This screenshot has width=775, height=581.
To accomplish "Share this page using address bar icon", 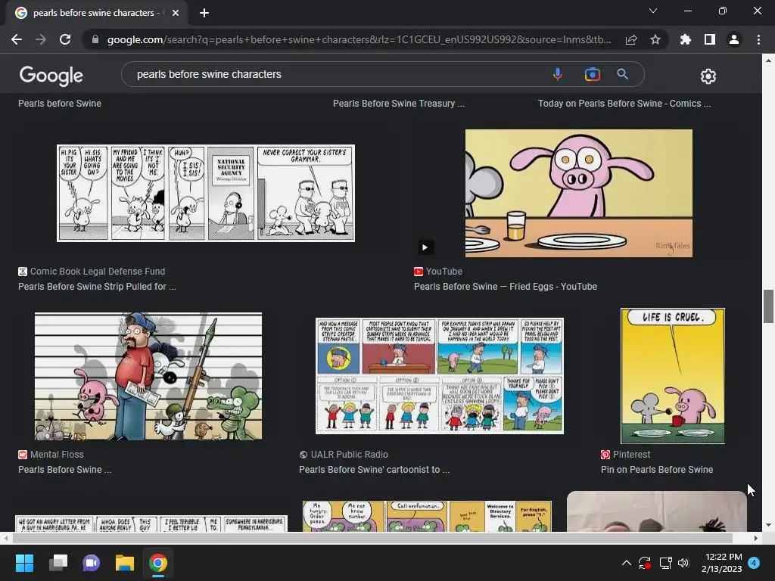I will 631,39.
